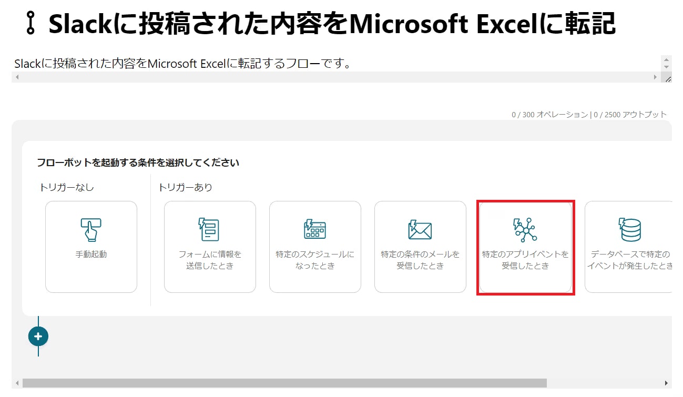
Task: Choose 特定のアプリイベントを受信したとき trigger card
Action: tap(525, 247)
